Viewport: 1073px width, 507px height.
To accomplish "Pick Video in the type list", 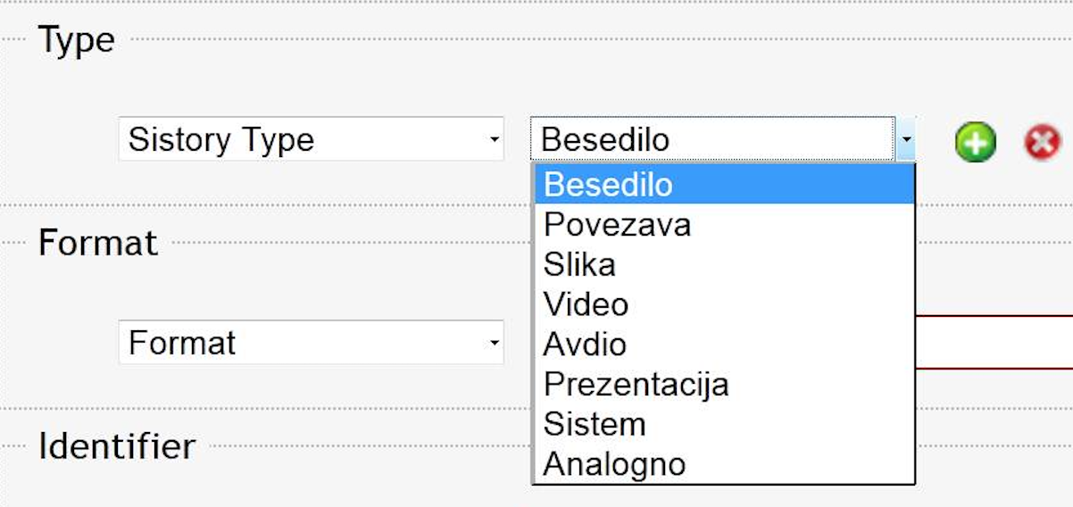I will tap(723, 304).
